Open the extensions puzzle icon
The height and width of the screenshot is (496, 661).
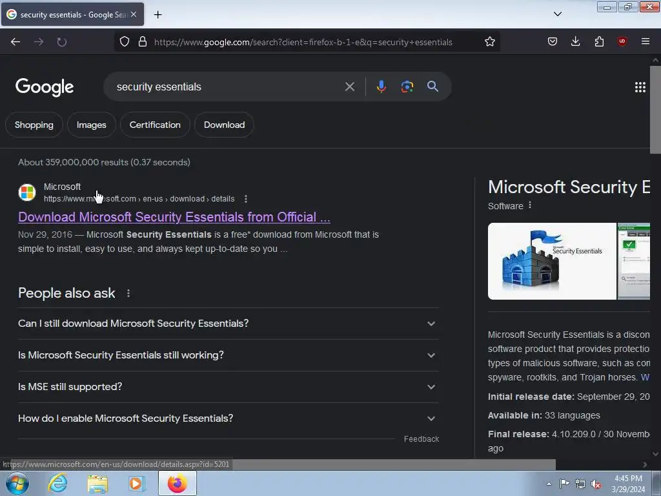click(599, 42)
